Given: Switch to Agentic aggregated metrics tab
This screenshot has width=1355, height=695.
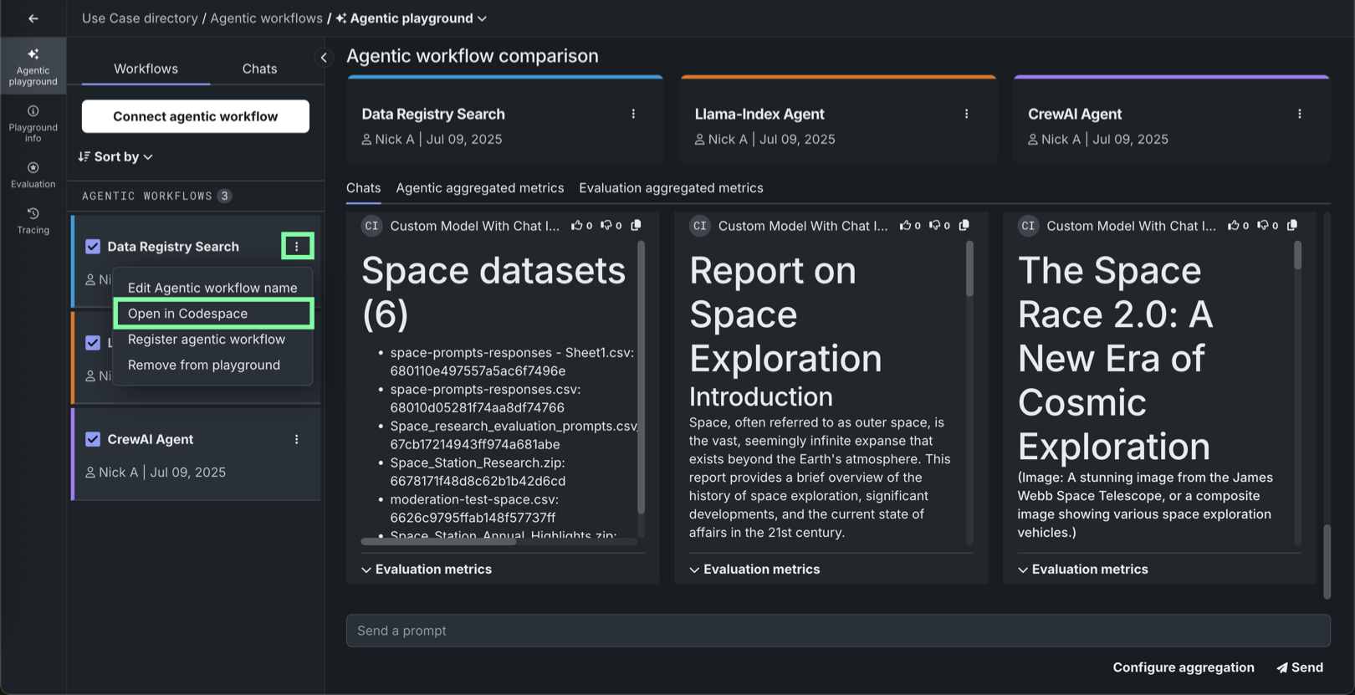Looking at the screenshot, I should pos(479,188).
